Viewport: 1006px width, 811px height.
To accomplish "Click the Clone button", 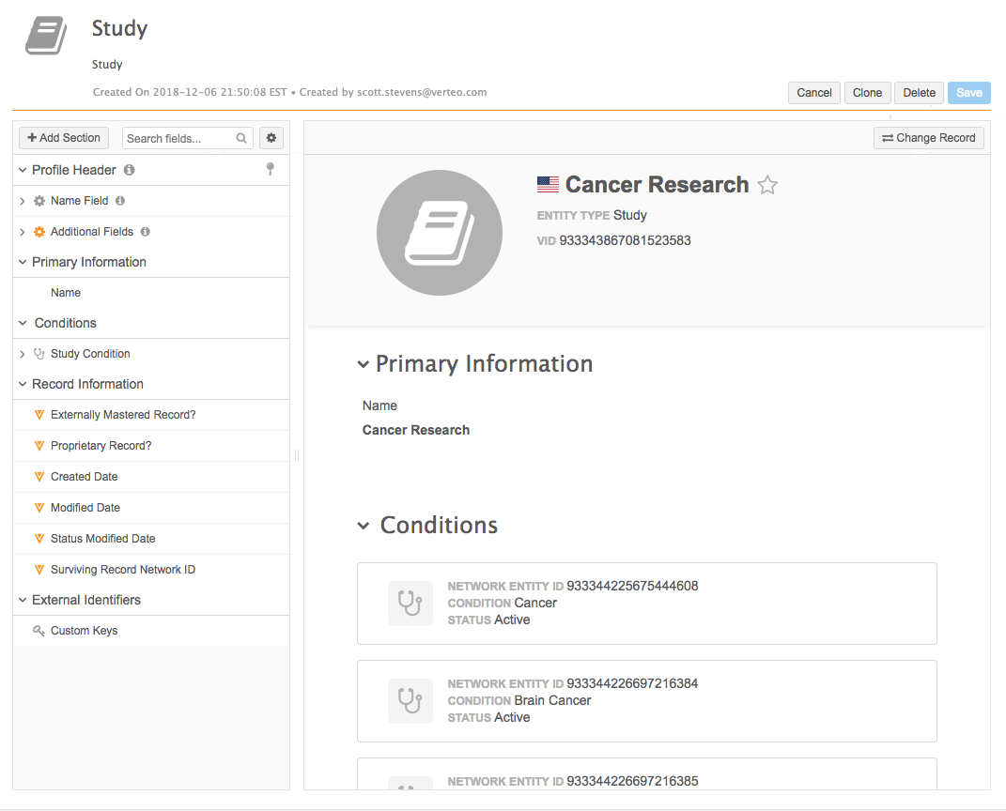I will (867, 92).
